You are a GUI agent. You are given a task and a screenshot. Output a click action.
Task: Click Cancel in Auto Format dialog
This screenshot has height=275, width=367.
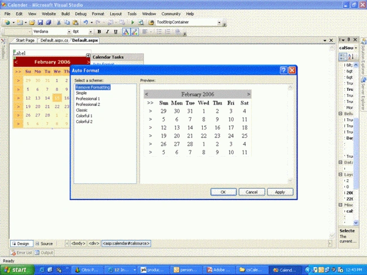pos(252,192)
